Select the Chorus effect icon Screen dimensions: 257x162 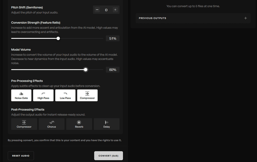51,124
